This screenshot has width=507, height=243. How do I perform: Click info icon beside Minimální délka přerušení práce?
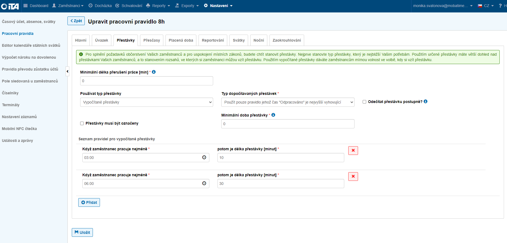pos(154,72)
